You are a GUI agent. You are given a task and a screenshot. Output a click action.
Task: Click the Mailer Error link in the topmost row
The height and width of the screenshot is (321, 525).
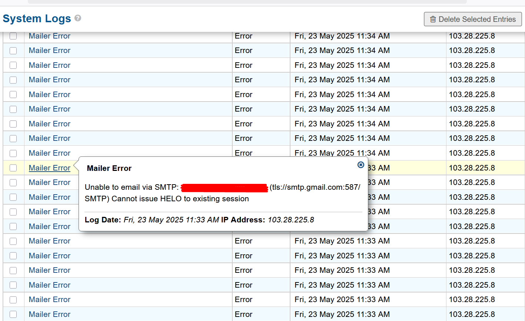(50, 36)
